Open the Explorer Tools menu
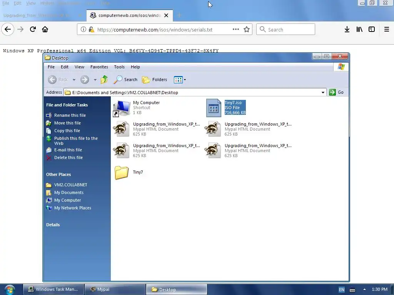This screenshot has width=394, height=295. tap(119, 67)
